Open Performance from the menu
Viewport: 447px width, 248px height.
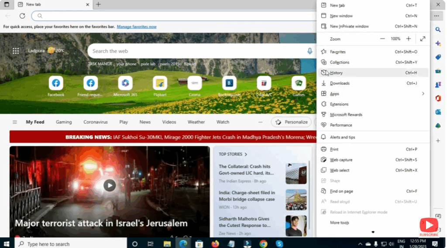click(373, 125)
